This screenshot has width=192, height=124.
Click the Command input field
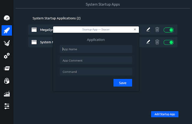tap(96, 72)
